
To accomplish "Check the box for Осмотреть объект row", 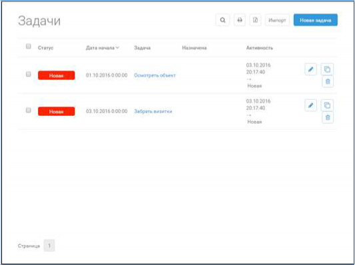I will (28, 74).
